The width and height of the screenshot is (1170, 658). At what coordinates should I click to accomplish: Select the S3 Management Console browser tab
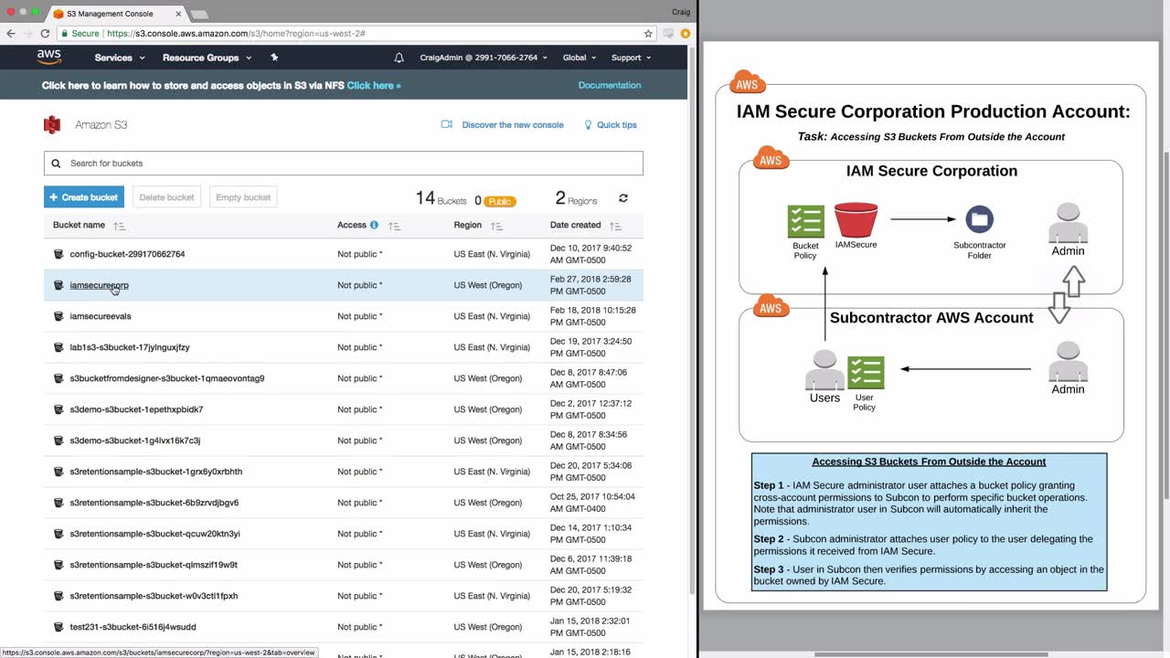(x=115, y=14)
